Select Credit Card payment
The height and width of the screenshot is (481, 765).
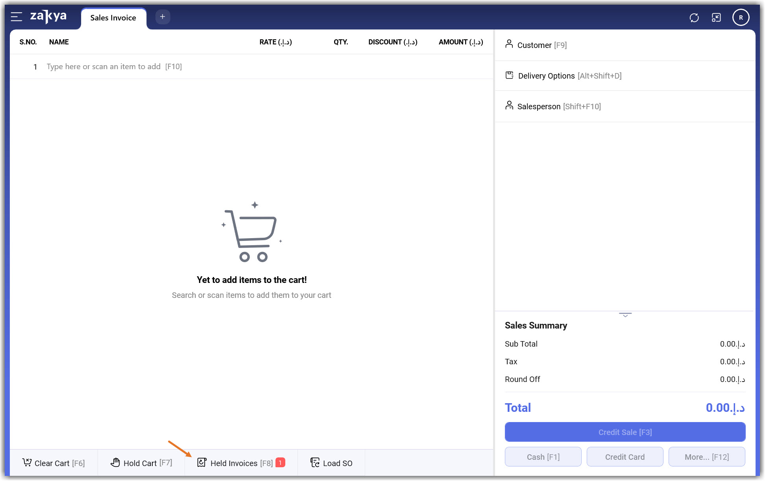click(625, 457)
